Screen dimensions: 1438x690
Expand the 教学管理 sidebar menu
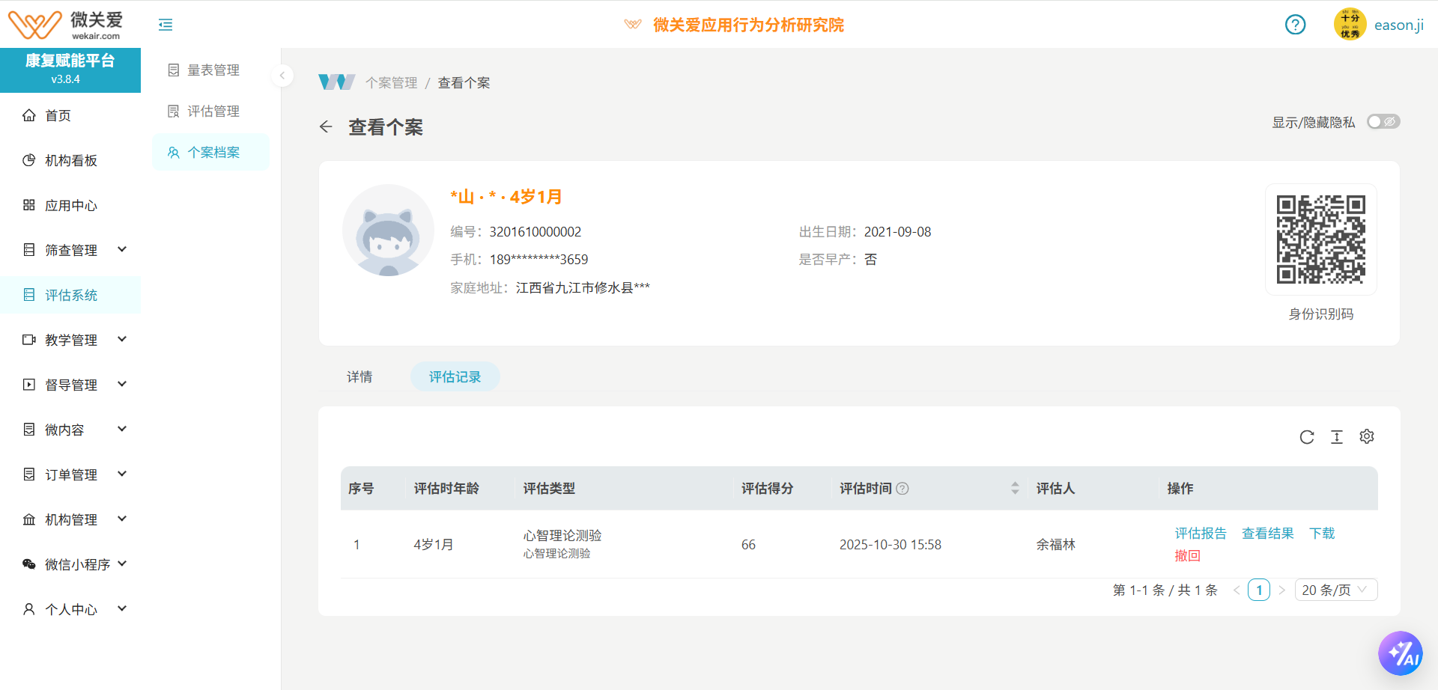(x=74, y=340)
